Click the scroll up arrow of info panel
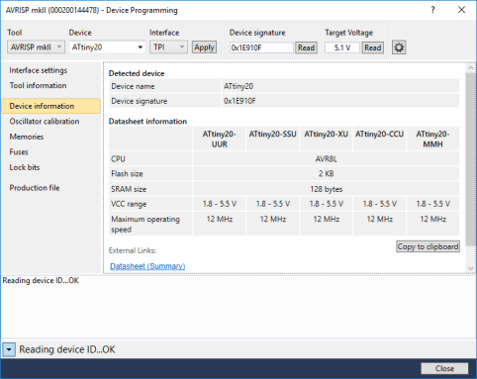Image resolution: width=477 pixels, height=379 pixels. [x=471, y=68]
